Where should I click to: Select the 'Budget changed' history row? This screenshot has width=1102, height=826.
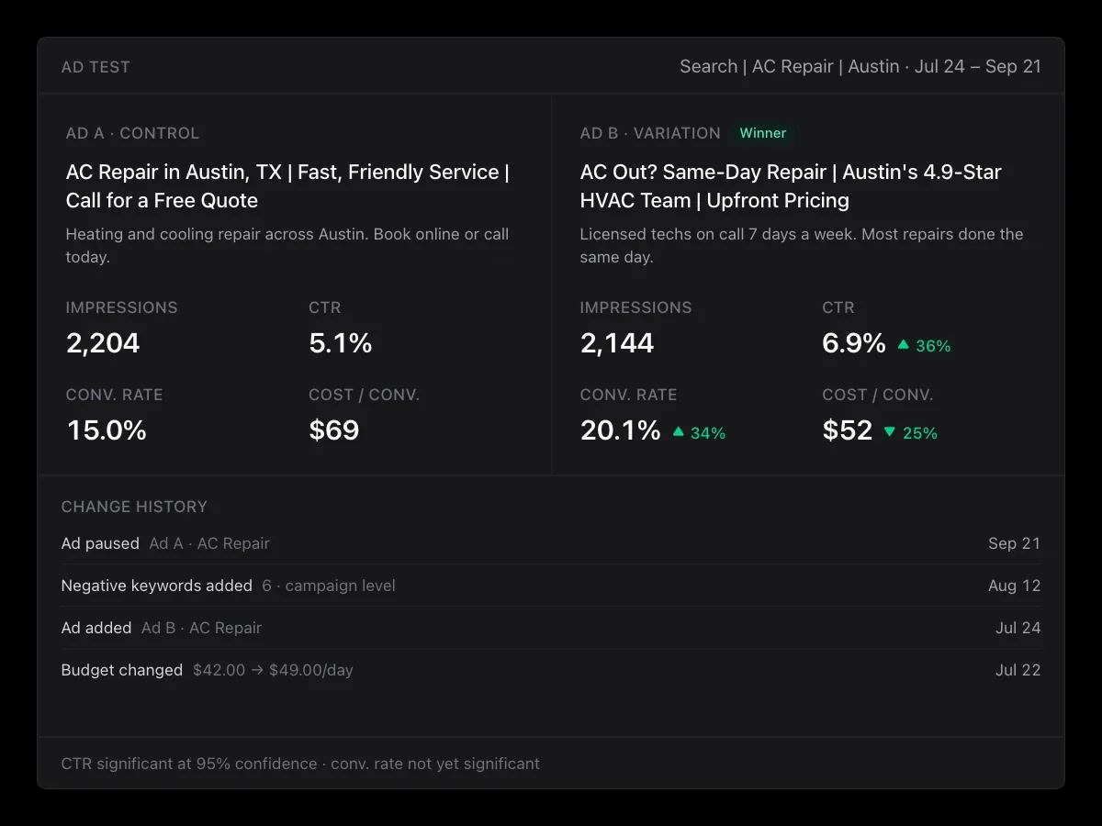(x=551, y=670)
